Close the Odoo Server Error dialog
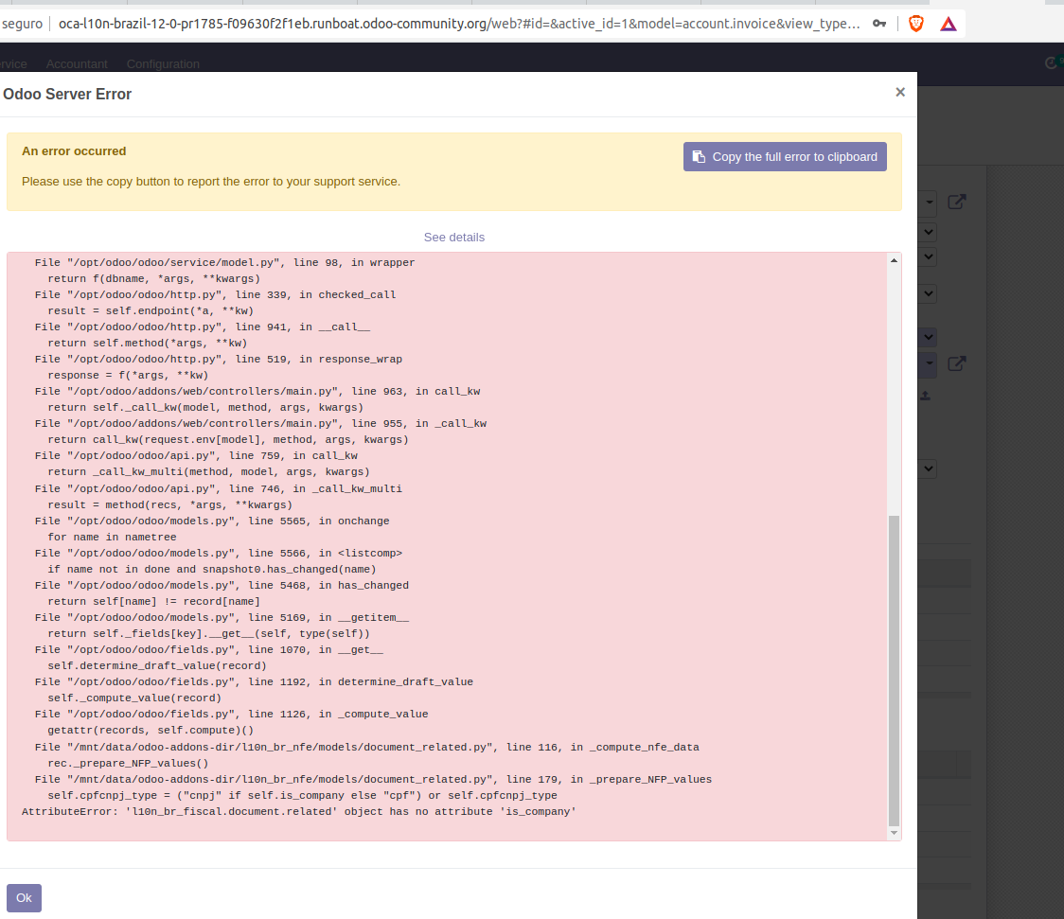1064x919 pixels. 900,92
